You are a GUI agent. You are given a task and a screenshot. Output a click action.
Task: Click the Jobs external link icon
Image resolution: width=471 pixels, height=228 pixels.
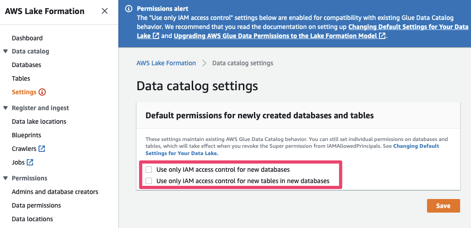(x=30, y=162)
